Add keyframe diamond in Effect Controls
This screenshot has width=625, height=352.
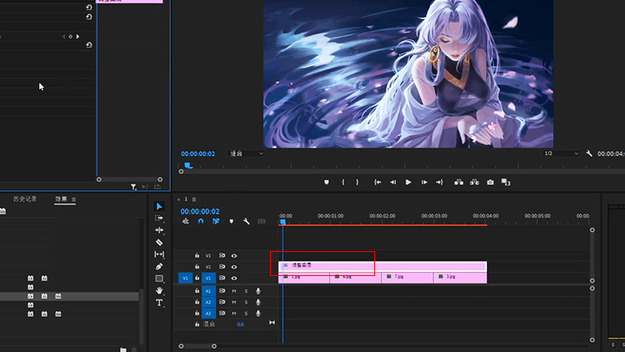(71, 37)
